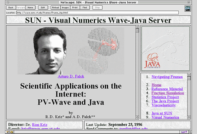Screen dimensions: 197x134
Task: Go to the Home toolbar button
Action: (30, 8)
